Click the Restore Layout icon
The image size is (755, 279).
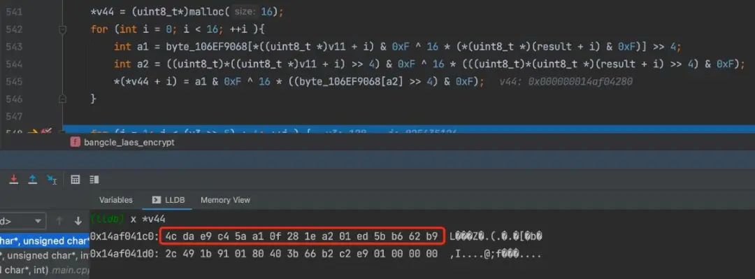[94, 179]
